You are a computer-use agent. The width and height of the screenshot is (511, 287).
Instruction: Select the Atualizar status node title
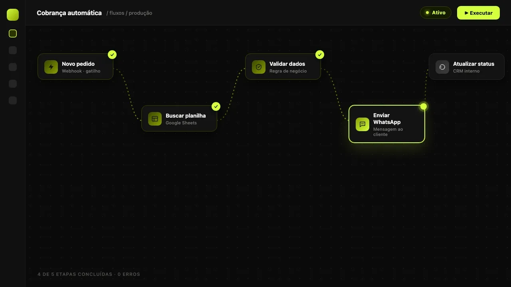pos(473,64)
